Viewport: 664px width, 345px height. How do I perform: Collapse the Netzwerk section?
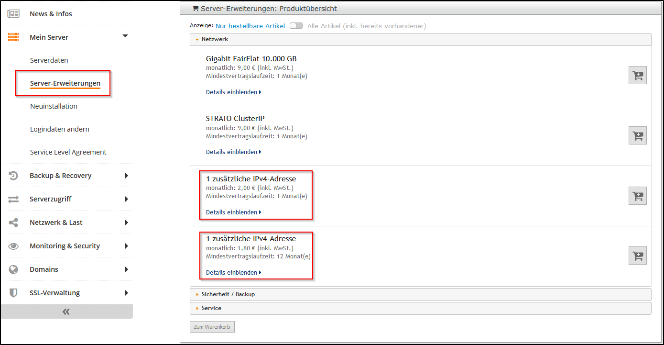click(215, 39)
